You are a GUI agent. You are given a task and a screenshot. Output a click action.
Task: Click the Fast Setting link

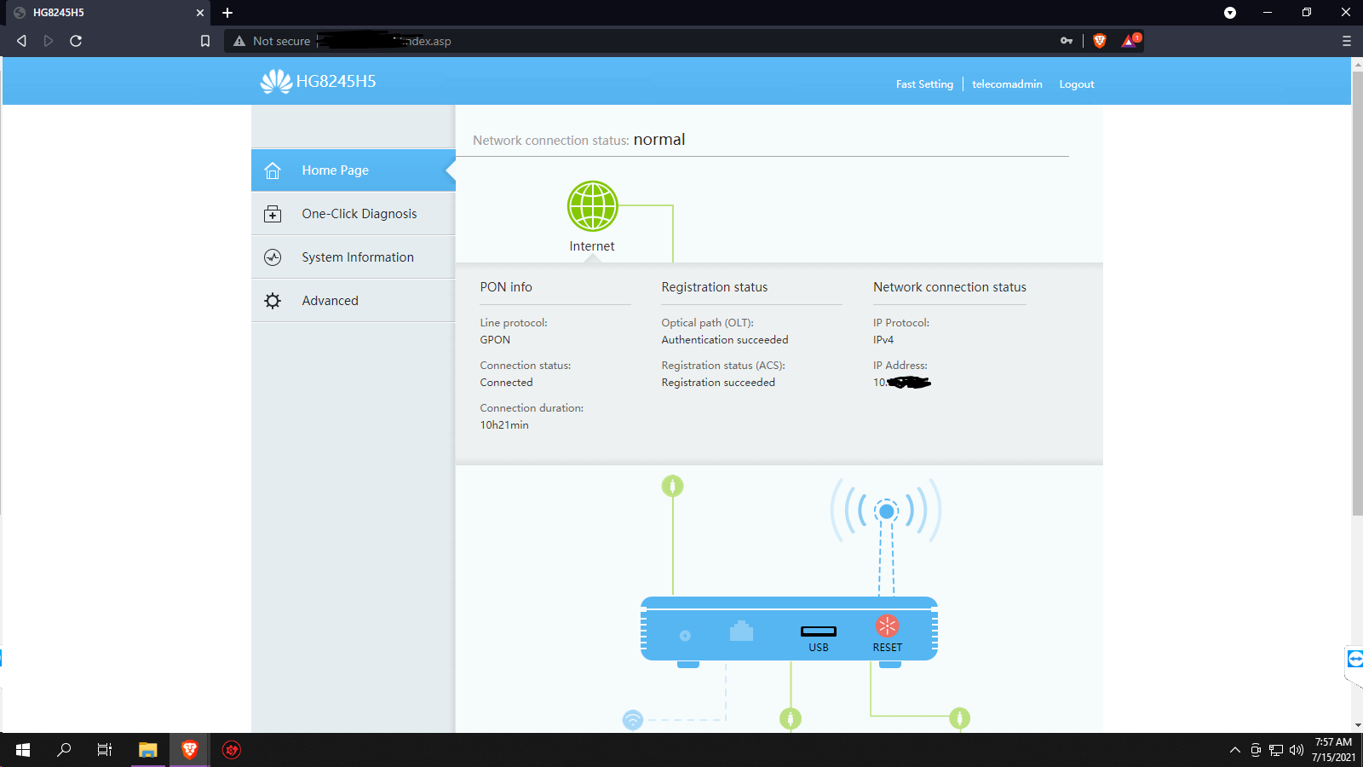[x=924, y=84]
